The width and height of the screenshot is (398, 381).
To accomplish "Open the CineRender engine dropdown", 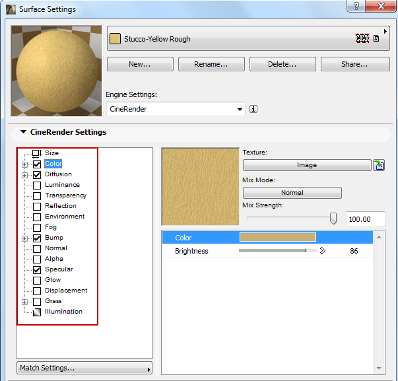I will point(176,109).
